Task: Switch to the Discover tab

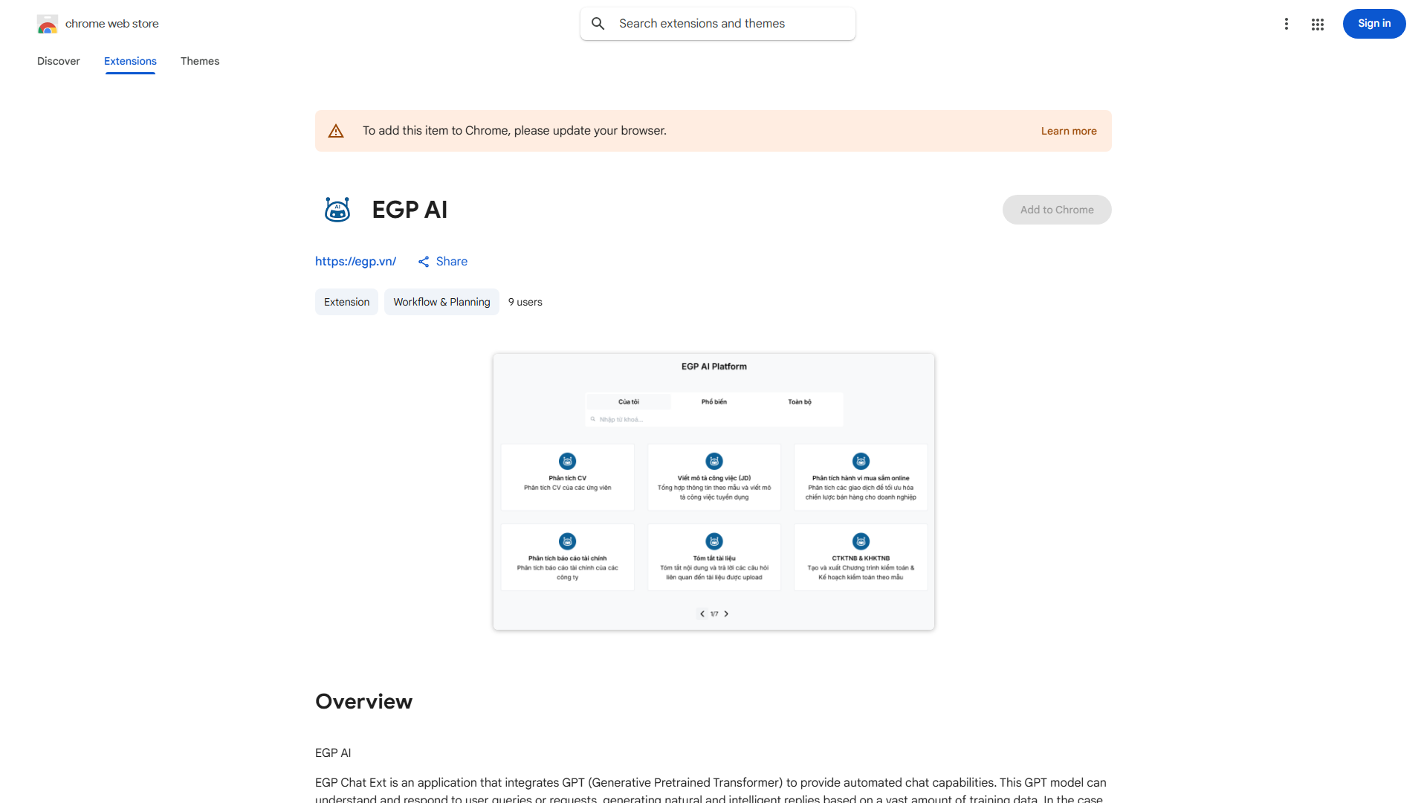Action: (x=59, y=61)
